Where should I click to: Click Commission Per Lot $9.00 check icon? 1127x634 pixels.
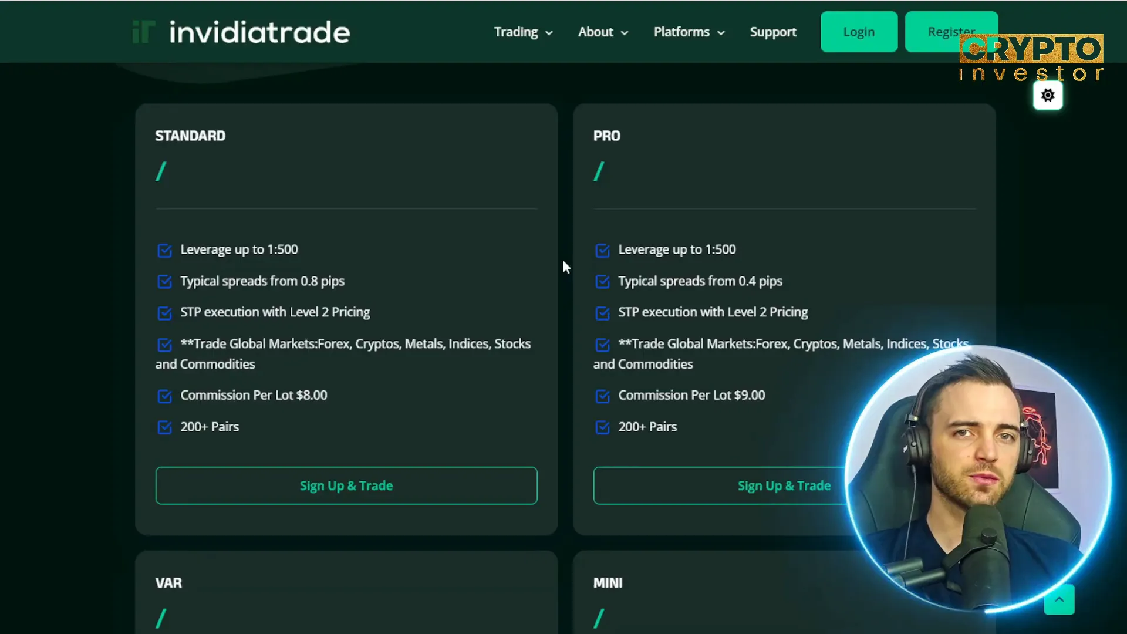(x=602, y=396)
